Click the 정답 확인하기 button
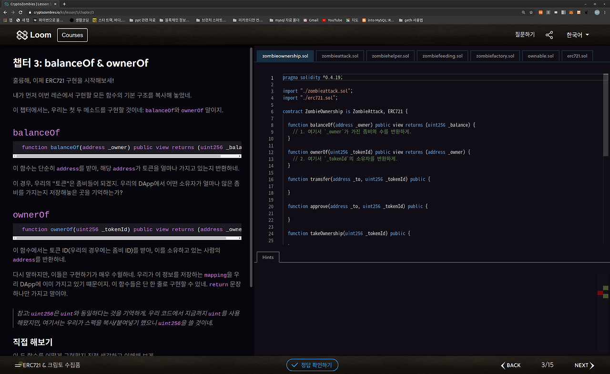Image resolution: width=610 pixels, height=374 pixels. click(312, 365)
